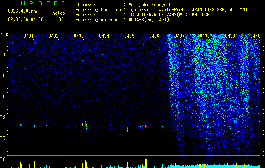Image resolution: width=265 pixels, height=168 pixels.
Task: Click the 1.0 kHz frequency label
Action: pos(3,76)
